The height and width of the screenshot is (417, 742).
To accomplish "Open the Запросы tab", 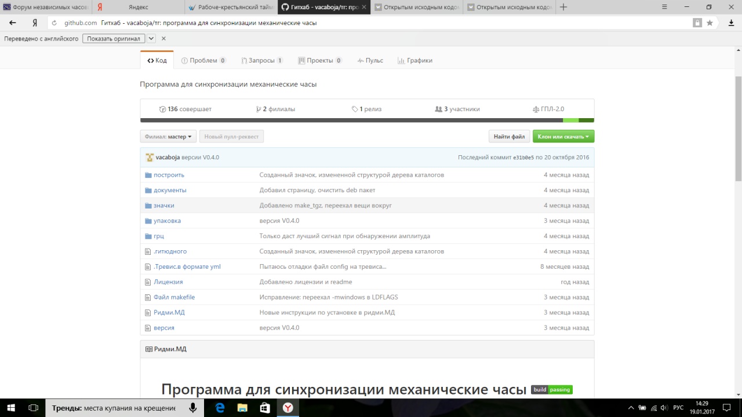I will [262, 60].
